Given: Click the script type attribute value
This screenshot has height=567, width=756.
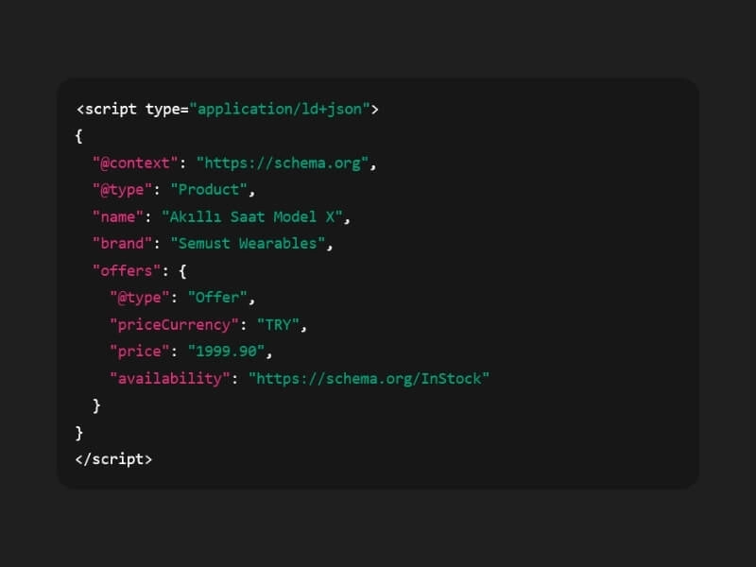Looking at the screenshot, I should tap(281, 109).
